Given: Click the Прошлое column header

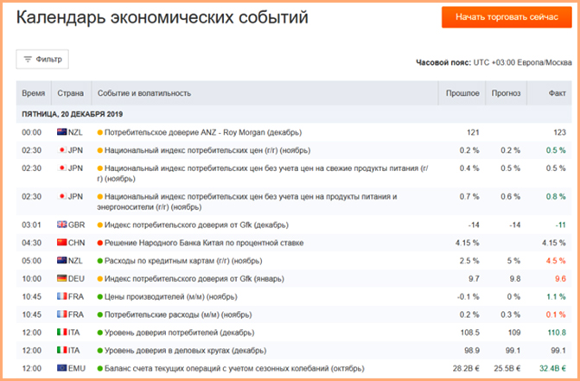Looking at the screenshot, I should click(x=462, y=92).
